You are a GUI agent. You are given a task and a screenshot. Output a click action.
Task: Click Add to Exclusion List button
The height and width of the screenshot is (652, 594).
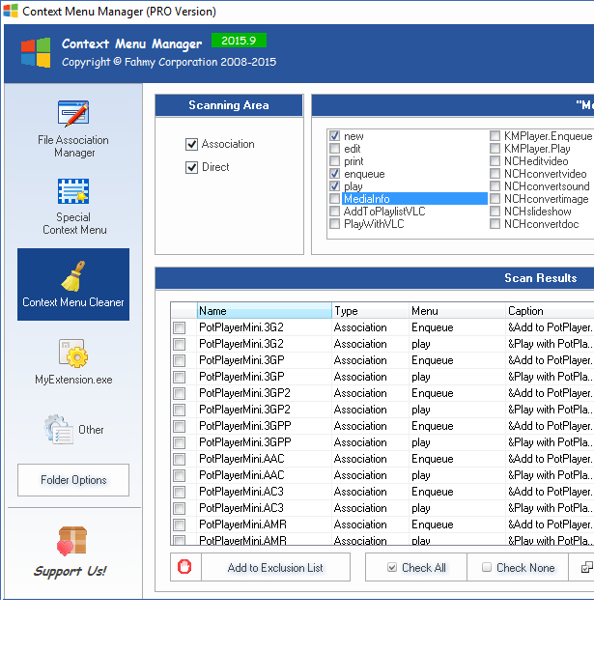[x=275, y=567]
